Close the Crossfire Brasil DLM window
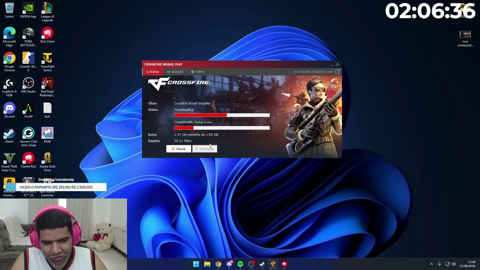 [337, 64]
